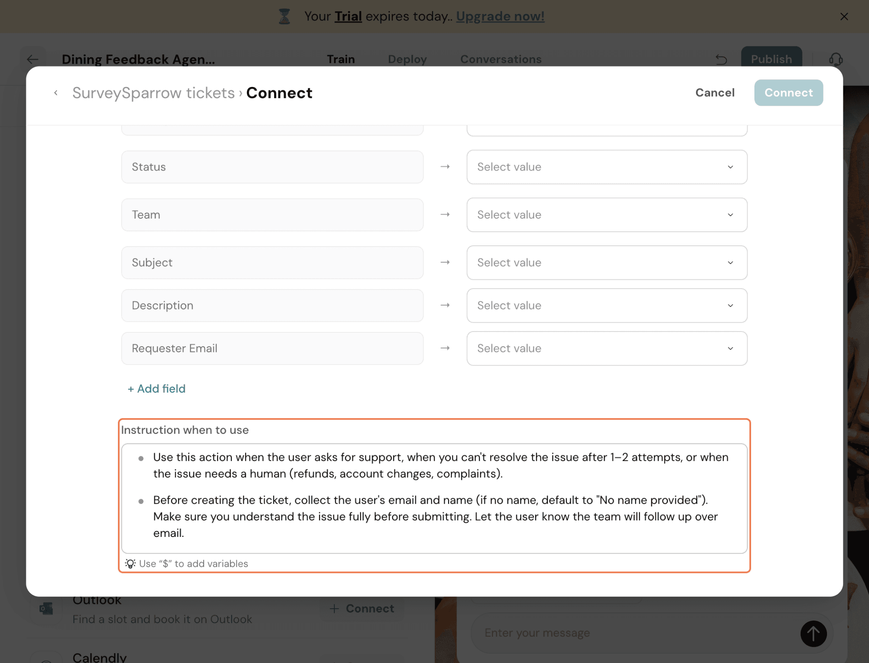Click the 'Find a slot and book it on Outlook' text
Screen dimensions: 869x663
(x=162, y=619)
